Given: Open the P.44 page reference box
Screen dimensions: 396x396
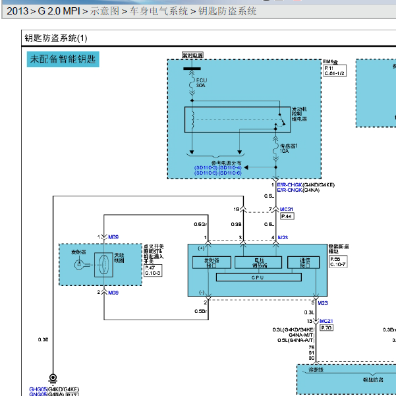Looking at the screenshot, I should coord(287,216).
